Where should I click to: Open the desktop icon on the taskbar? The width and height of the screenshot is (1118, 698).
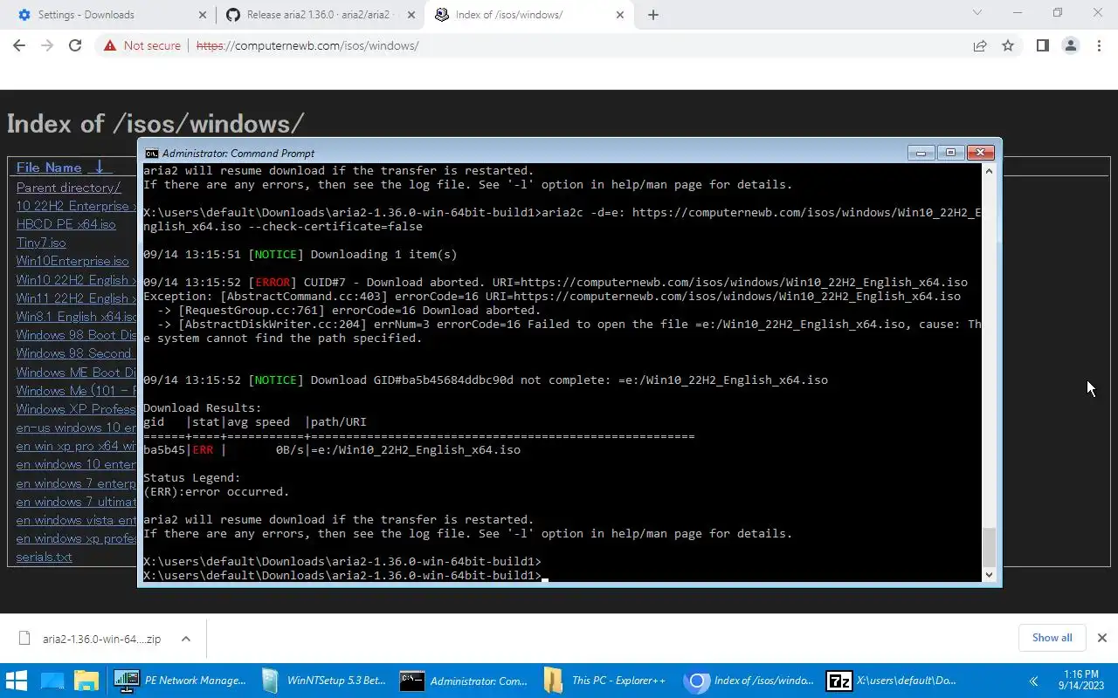pos(52,681)
